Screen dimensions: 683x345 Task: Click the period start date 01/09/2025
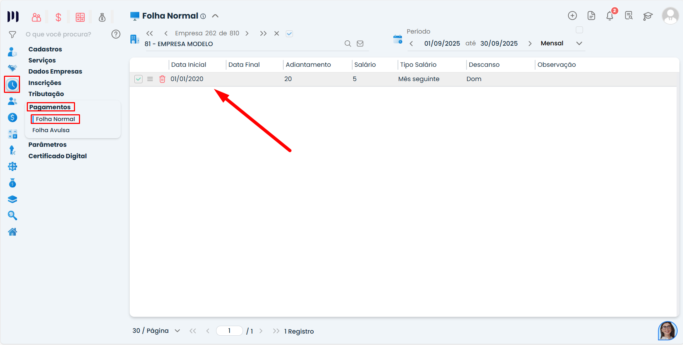pyautogui.click(x=442, y=44)
